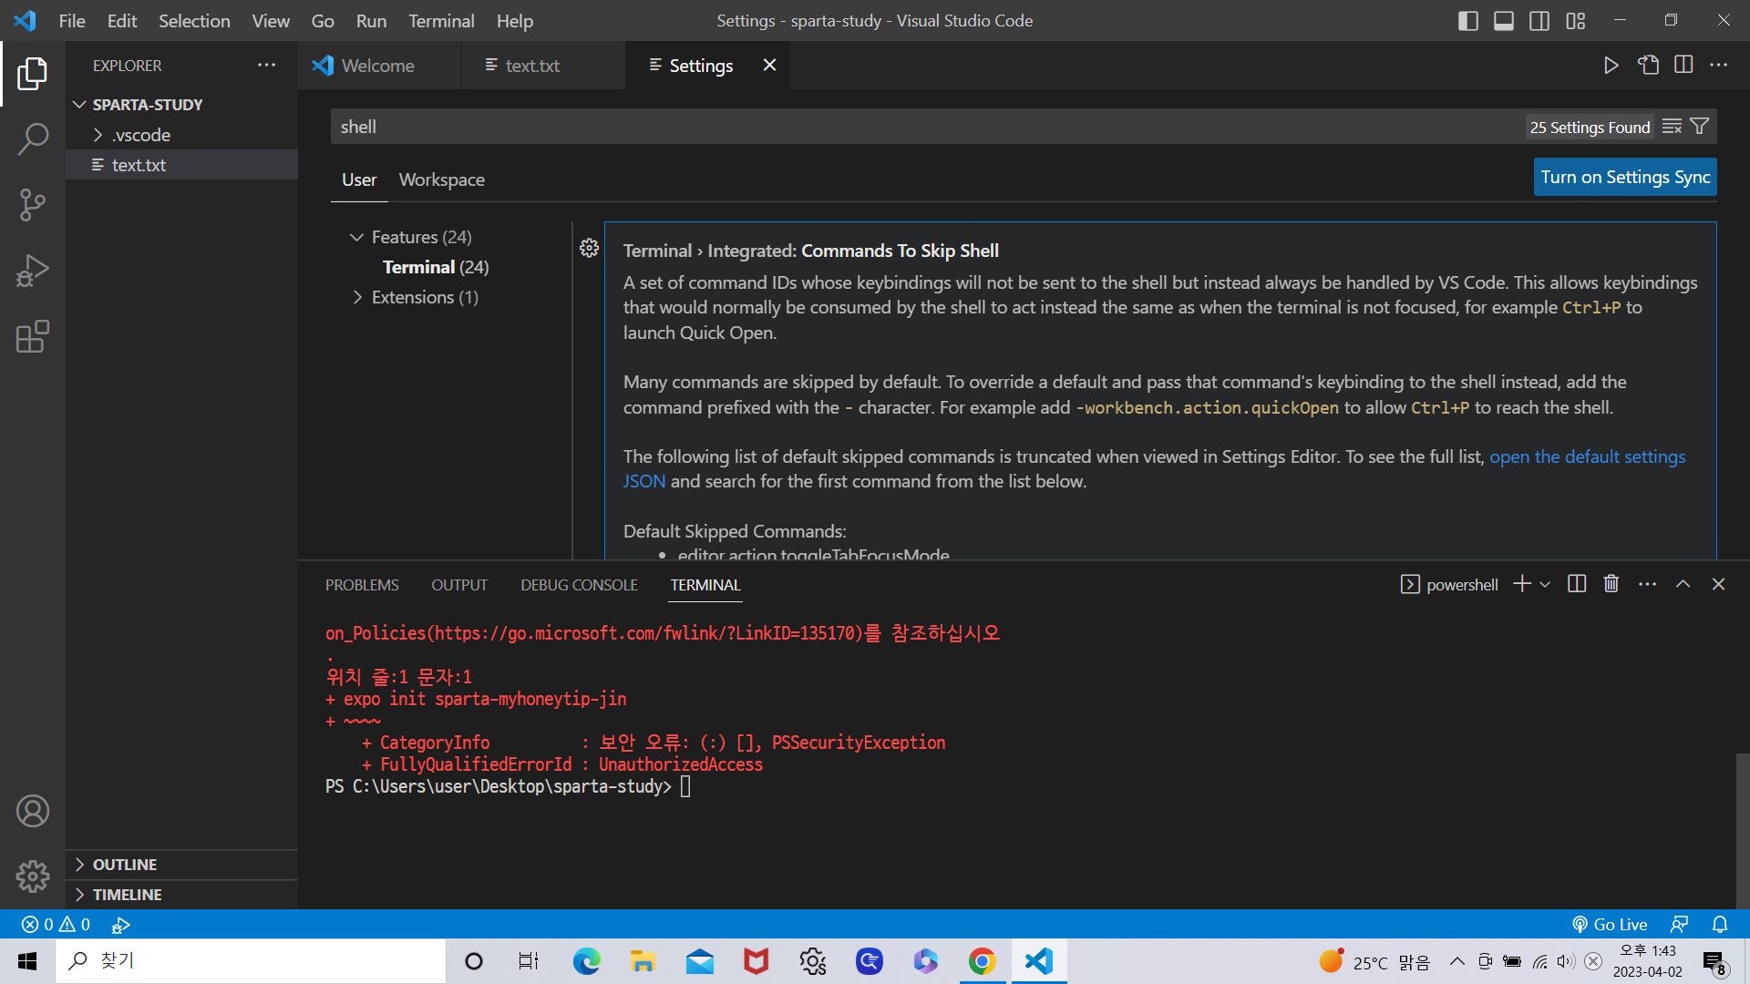Select Terminal (24) settings category

click(x=436, y=267)
